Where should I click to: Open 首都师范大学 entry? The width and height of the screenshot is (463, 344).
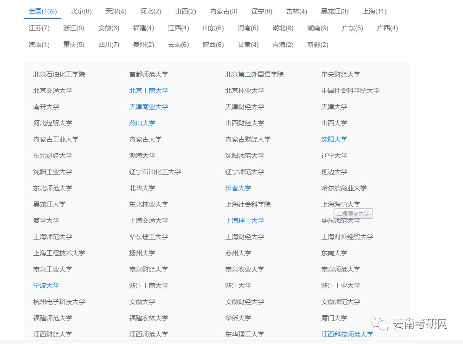point(148,74)
